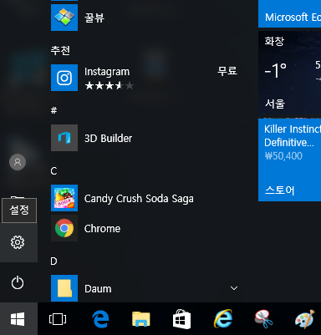Open Task View on the taskbar
This screenshot has width=321, height=335.
(58, 319)
